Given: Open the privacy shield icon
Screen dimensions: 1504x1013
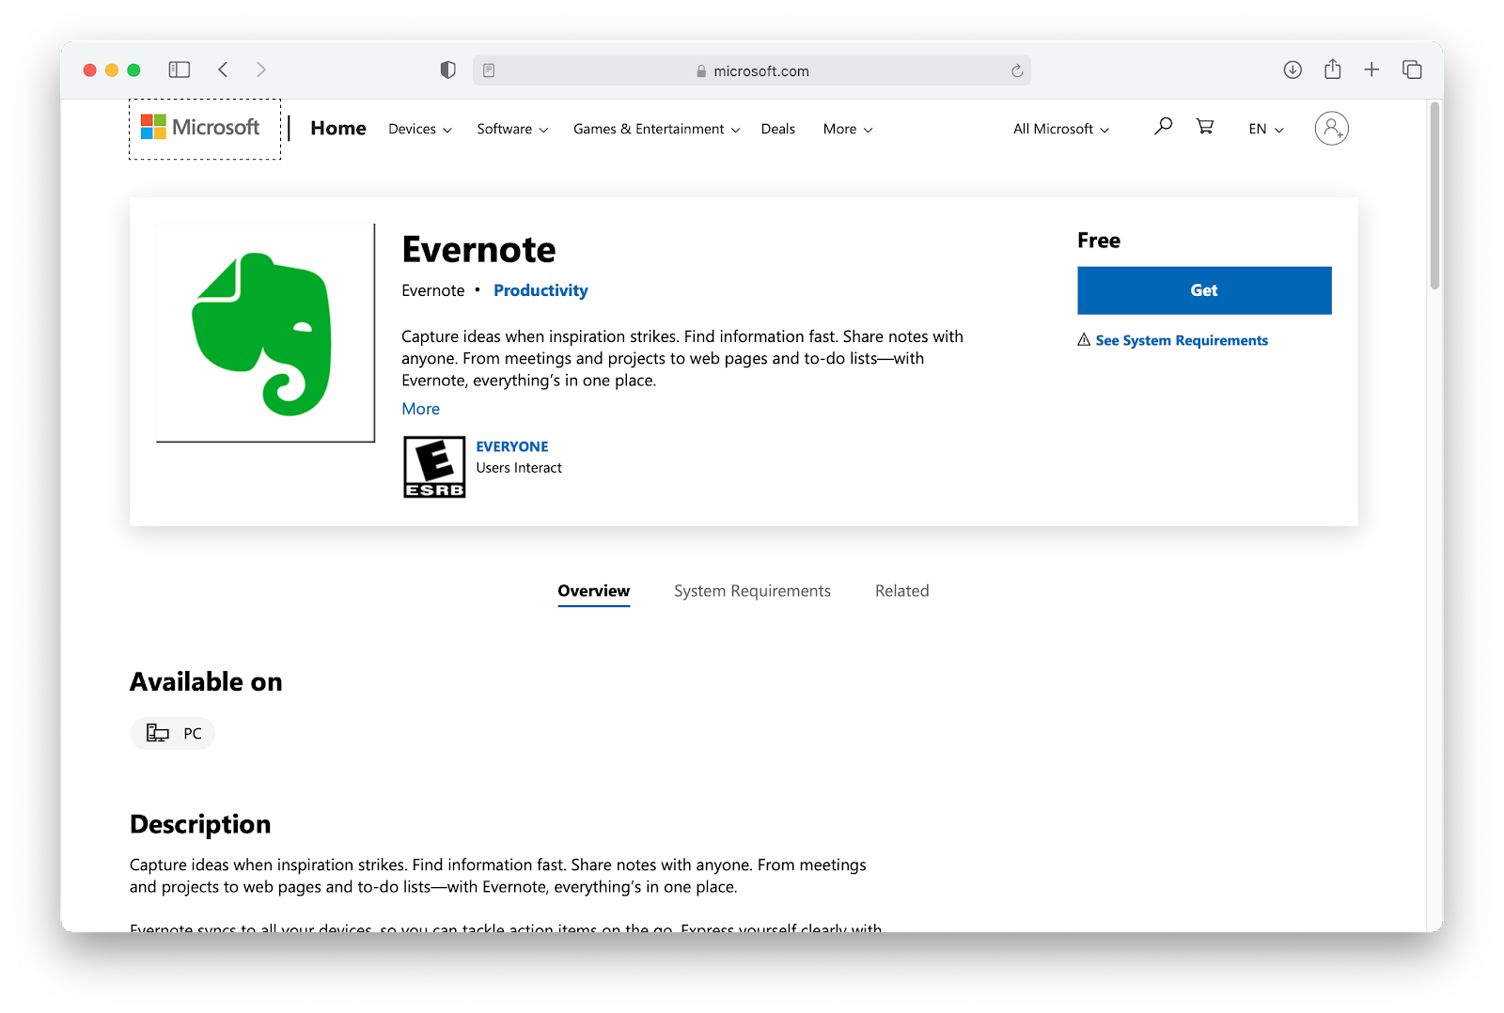Looking at the screenshot, I should [x=448, y=70].
